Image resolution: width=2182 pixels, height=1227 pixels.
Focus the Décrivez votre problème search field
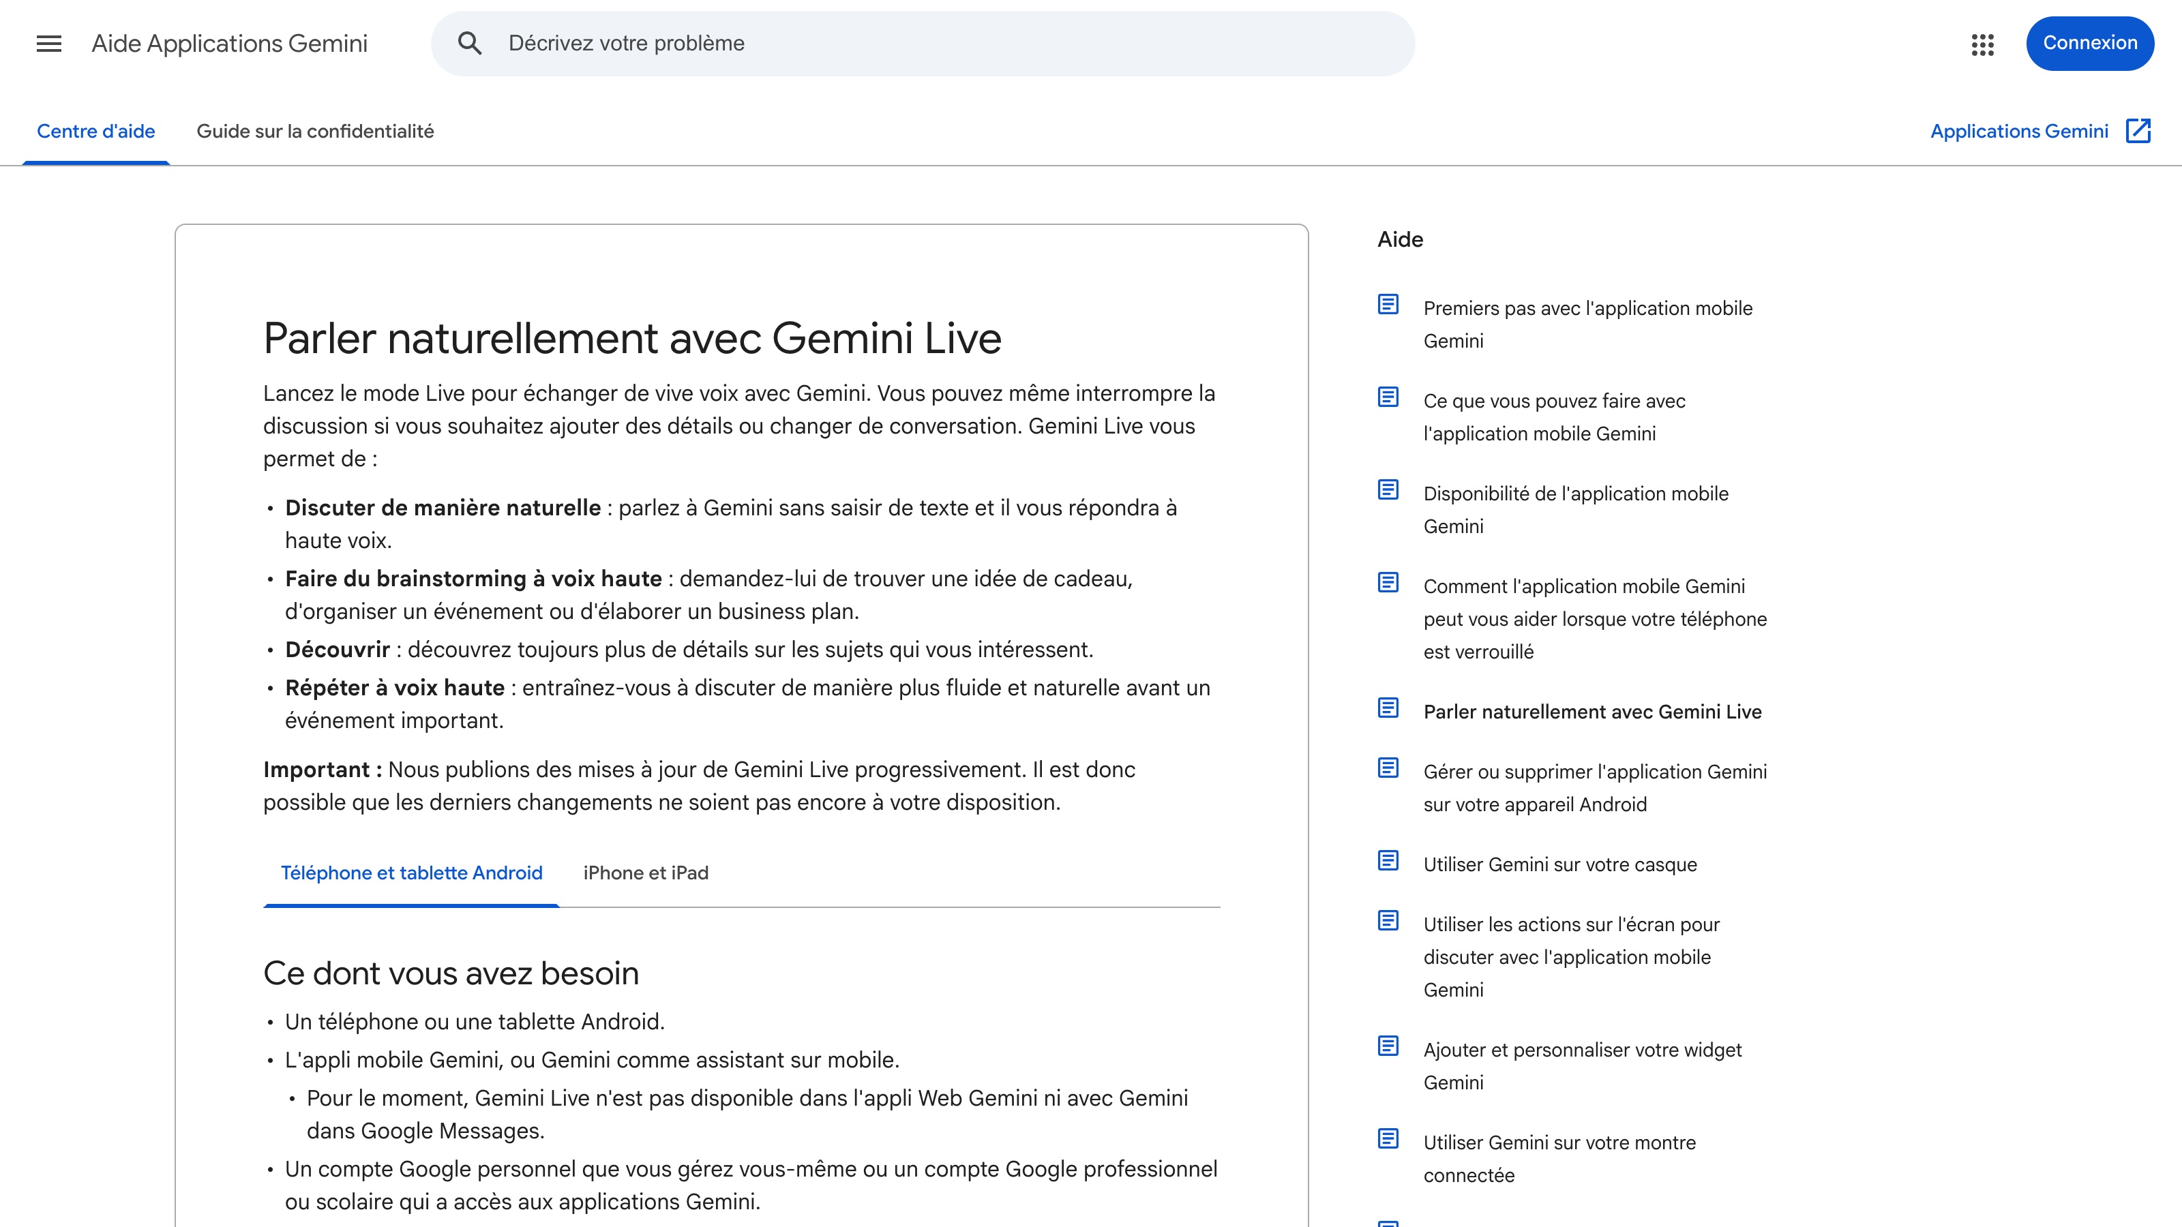(x=923, y=43)
